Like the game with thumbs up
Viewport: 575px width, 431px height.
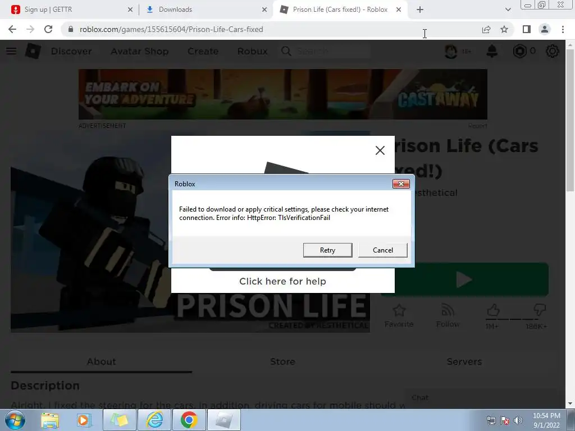[x=493, y=310]
